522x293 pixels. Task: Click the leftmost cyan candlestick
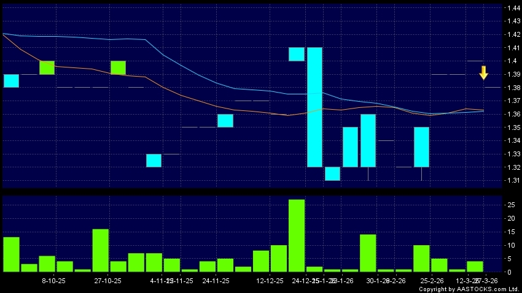[x=11, y=81]
